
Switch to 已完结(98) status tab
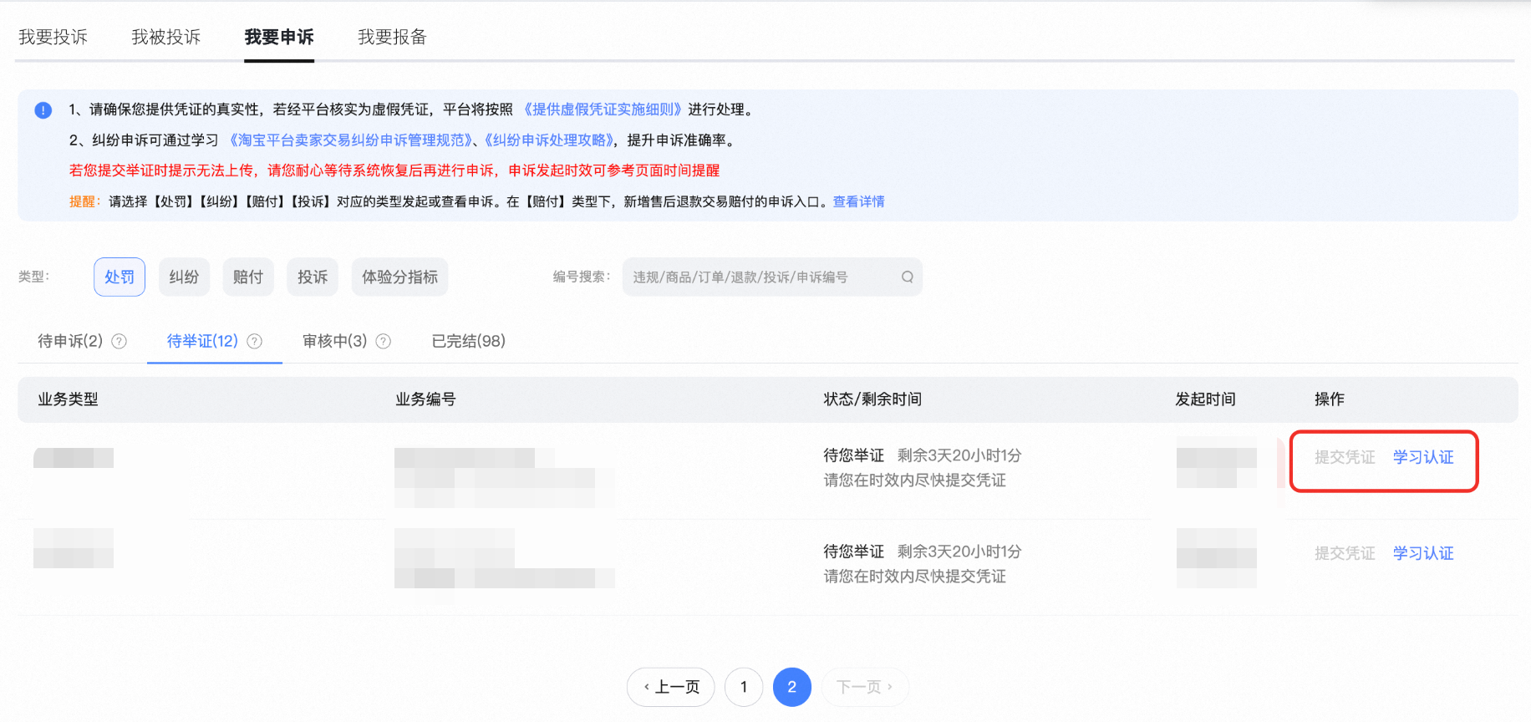tap(468, 341)
